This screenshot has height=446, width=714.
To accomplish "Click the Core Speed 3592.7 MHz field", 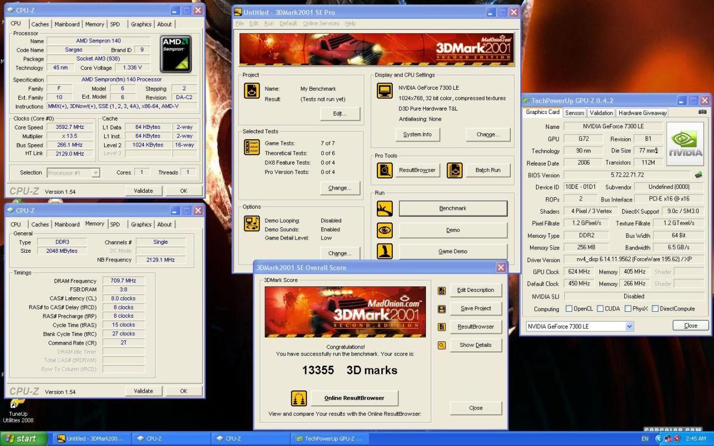I will (x=70, y=127).
